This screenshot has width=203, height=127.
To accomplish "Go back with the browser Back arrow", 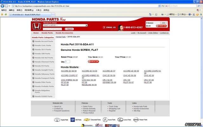I will click(2, 6).
